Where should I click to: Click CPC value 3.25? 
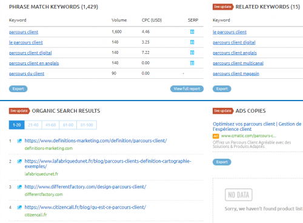tap(145, 42)
